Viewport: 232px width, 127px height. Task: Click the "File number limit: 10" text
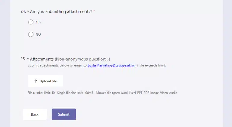[x=41, y=93]
